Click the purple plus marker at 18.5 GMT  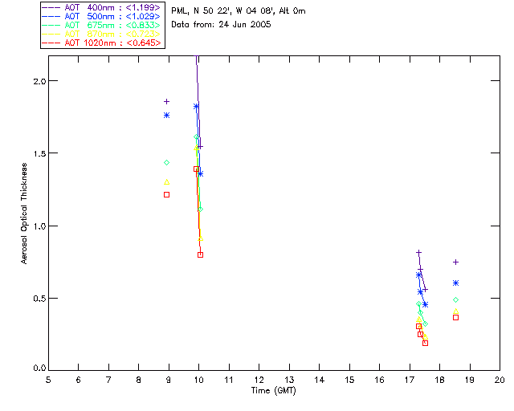455,262
